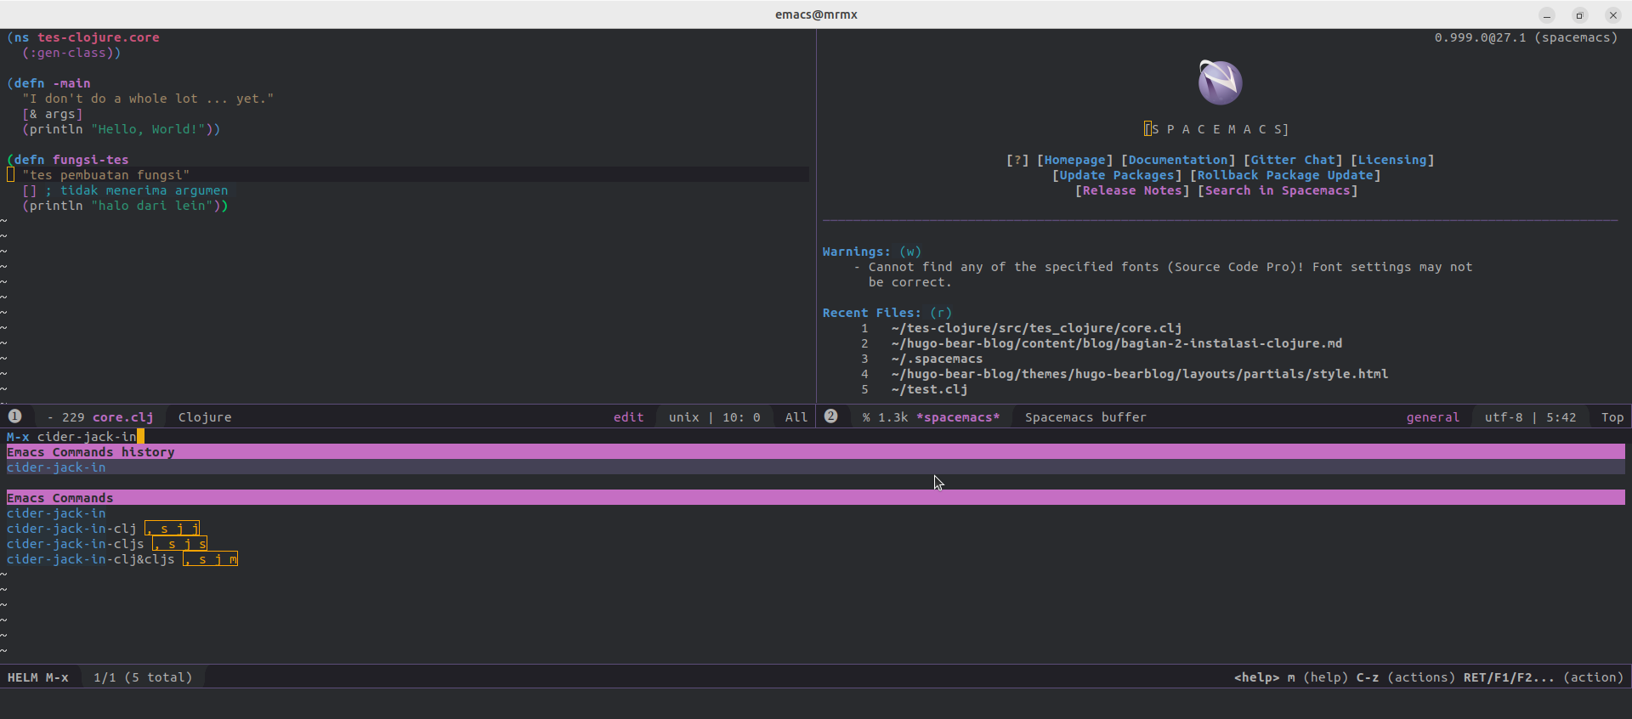This screenshot has width=1632, height=719.
Task: Click the Spacemacs logo image
Action: pos(1220,82)
